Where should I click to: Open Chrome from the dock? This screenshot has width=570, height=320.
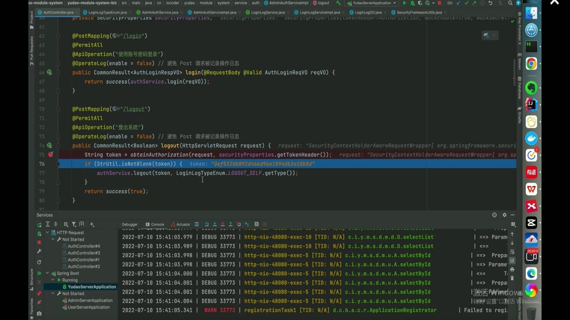tap(531, 64)
